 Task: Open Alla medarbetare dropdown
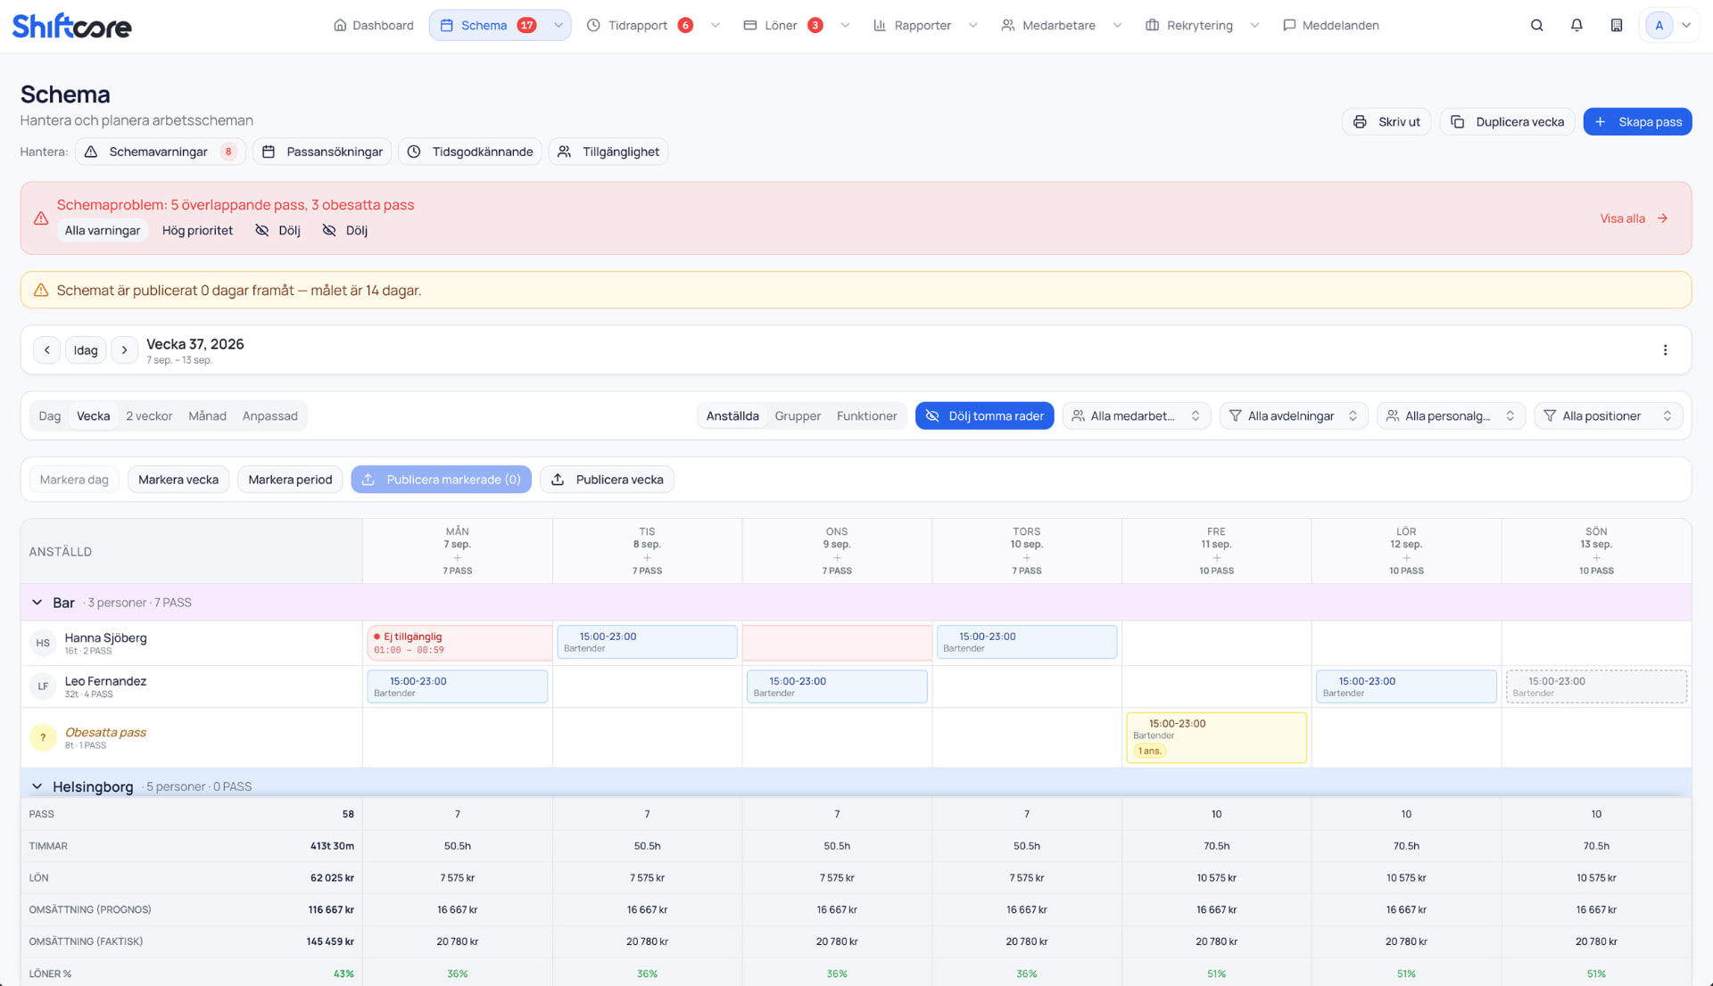[x=1136, y=416]
